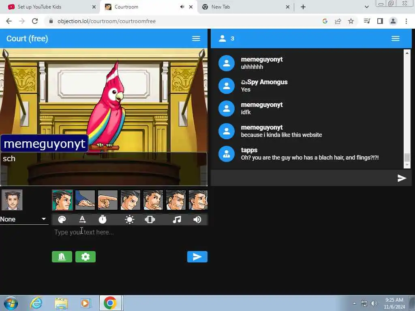The height and width of the screenshot is (311, 415).
Task: Open the music selector
Action: tap(177, 219)
